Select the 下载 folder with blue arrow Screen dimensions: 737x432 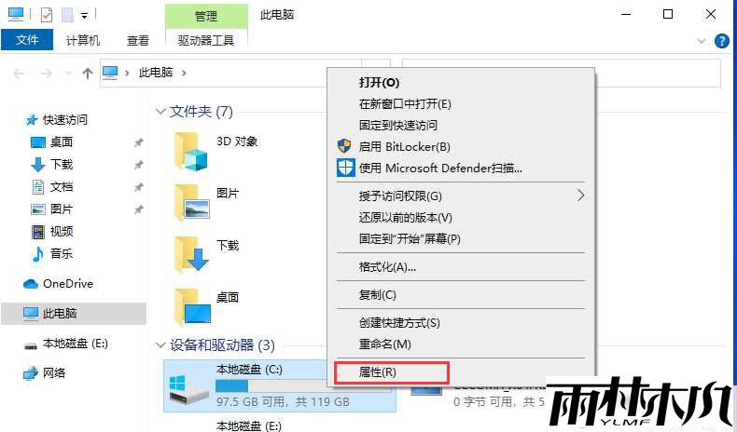191,254
